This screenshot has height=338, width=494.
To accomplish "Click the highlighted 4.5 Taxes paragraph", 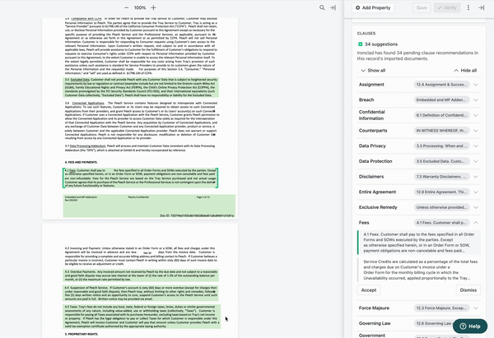I will (142, 317).
